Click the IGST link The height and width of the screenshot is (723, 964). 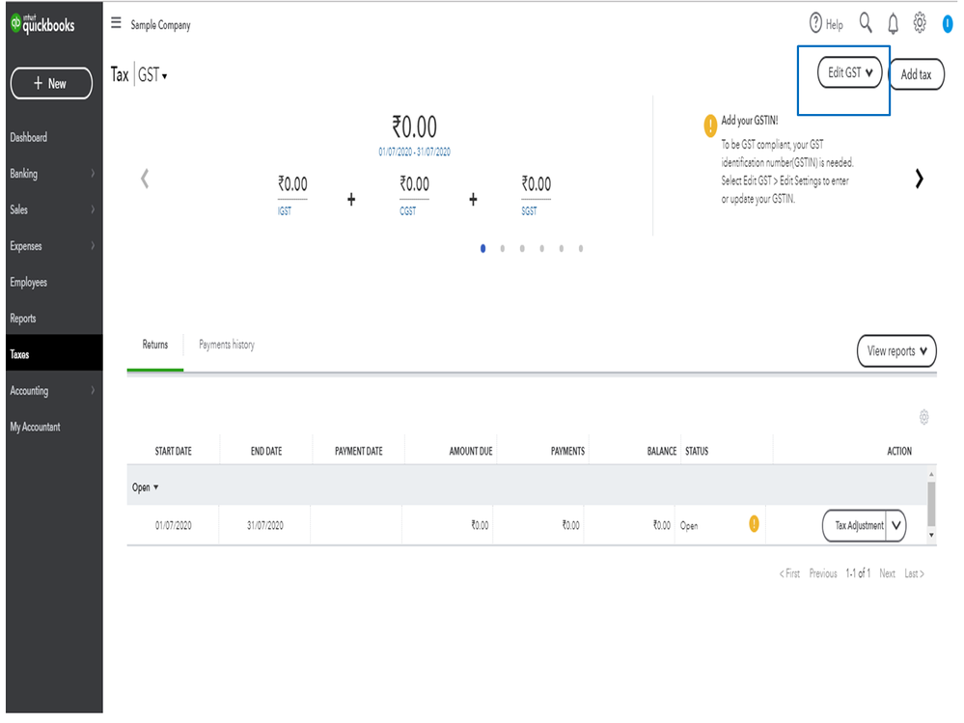[284, 210]
